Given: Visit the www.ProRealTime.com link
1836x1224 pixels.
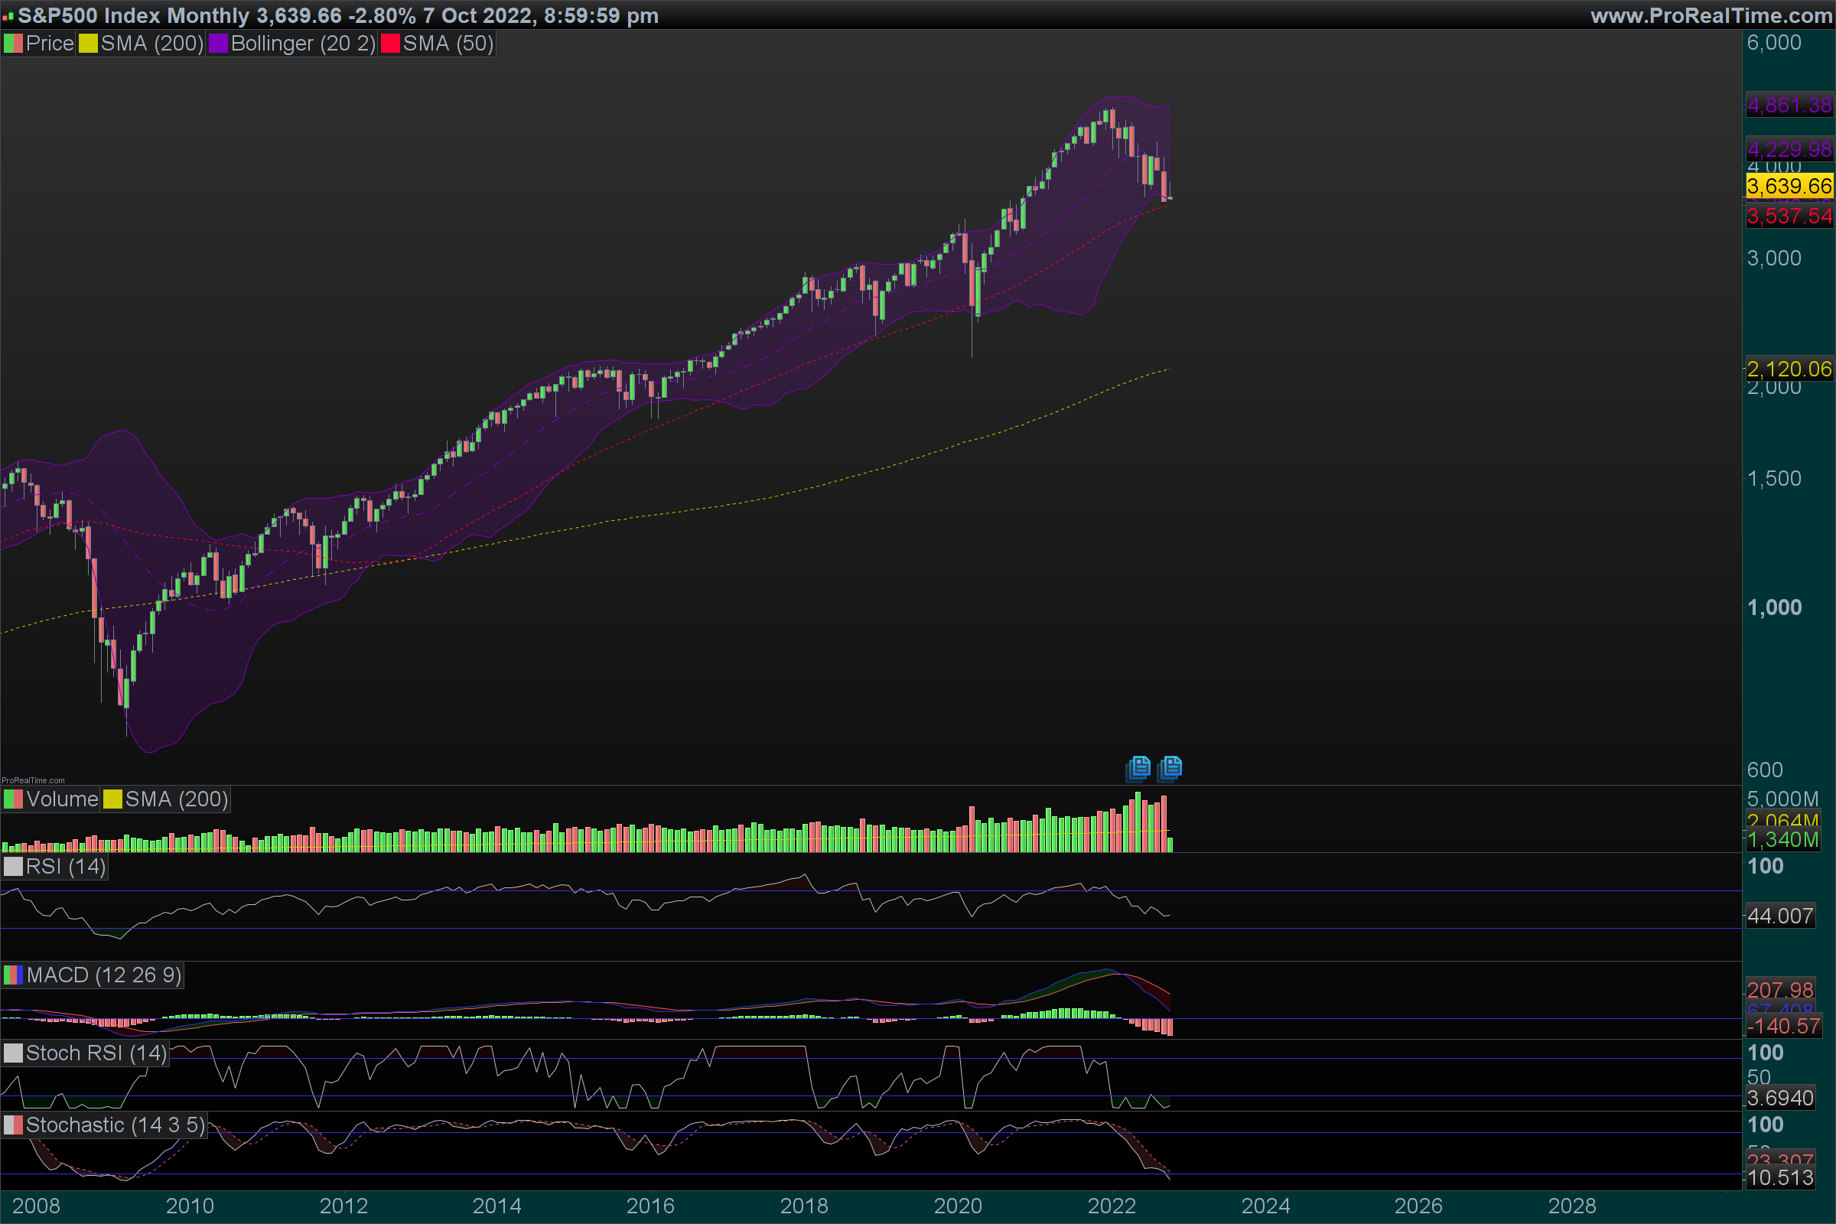Looking at the screenshot, I should (1711, 15).
